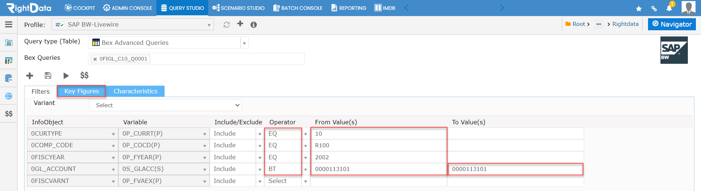
Task: Open the Variant Select dropdown
Action: [x=165, y=105]
